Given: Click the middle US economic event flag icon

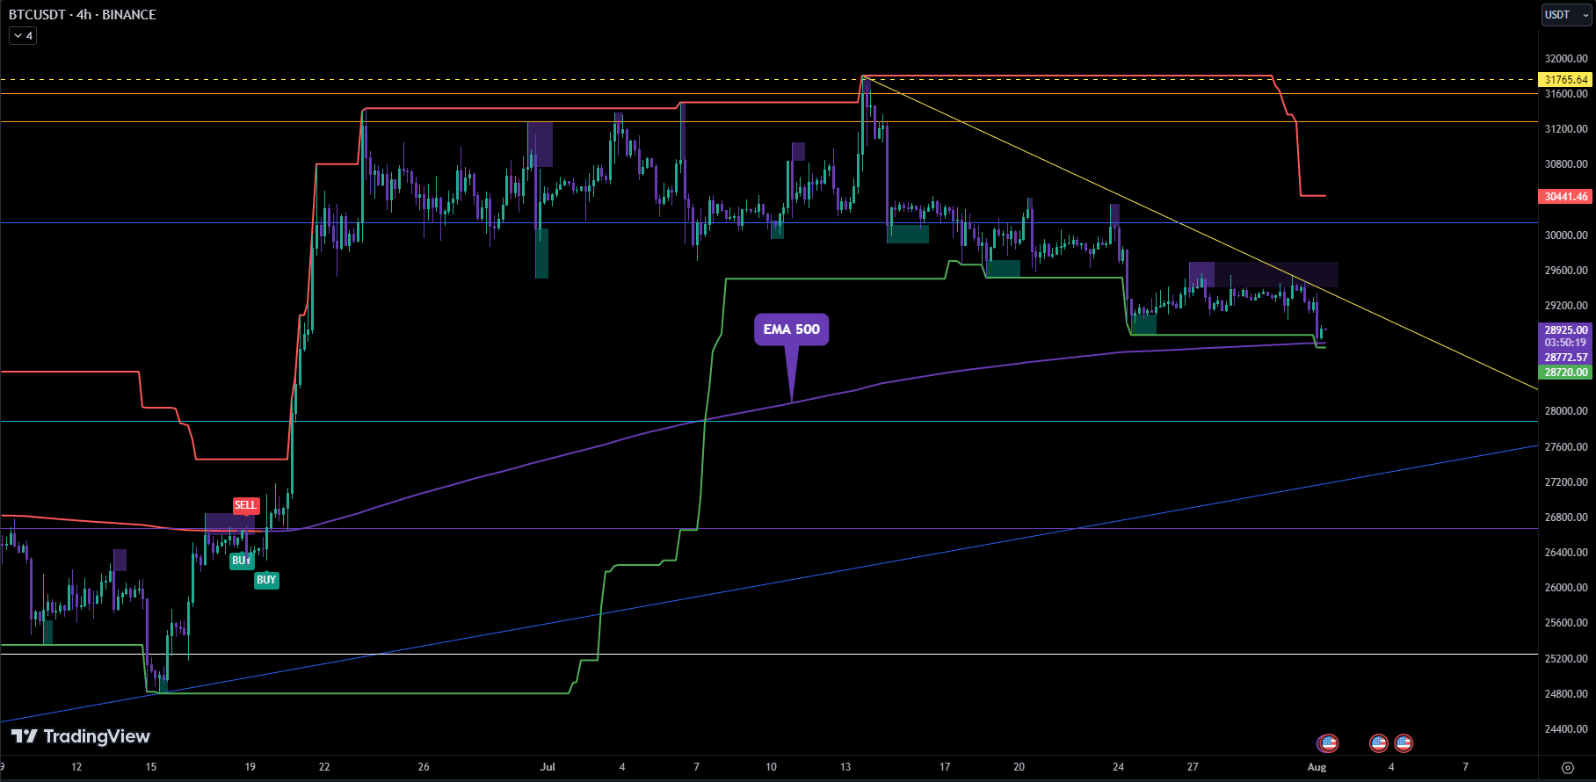Looking at the screenshot, I should (x=1378, y=743).
